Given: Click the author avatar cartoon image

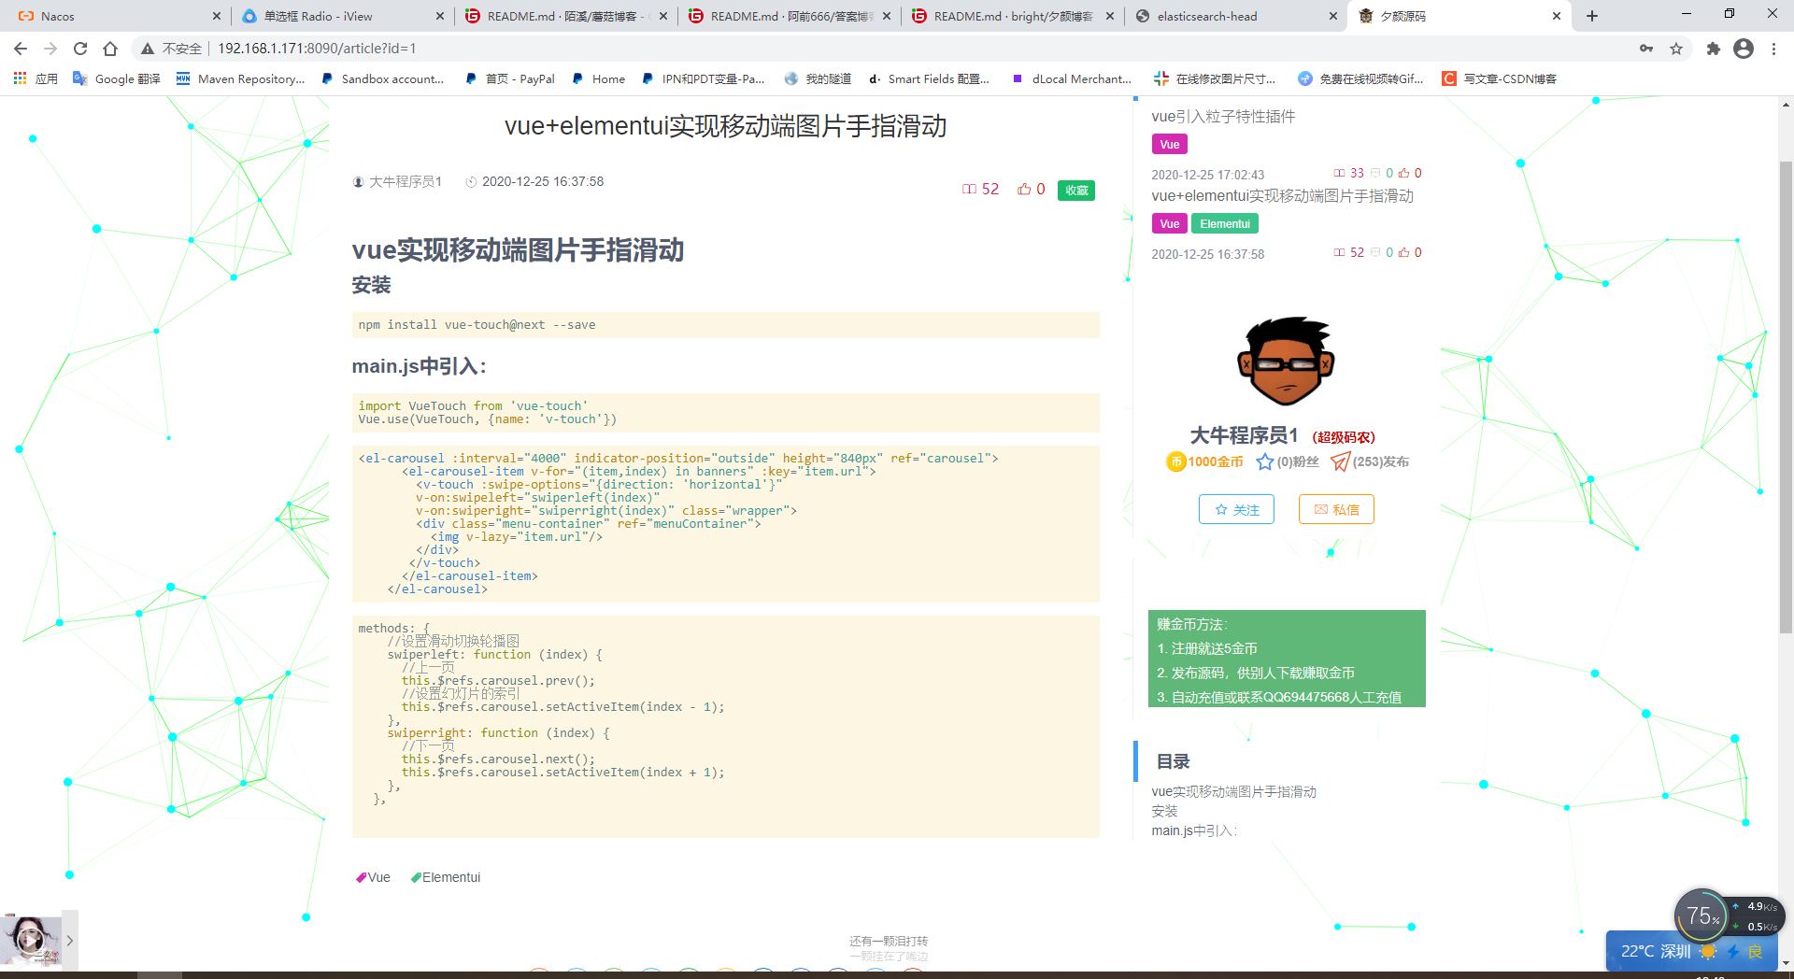Looking at the screenshot, I should point(1286,361).
